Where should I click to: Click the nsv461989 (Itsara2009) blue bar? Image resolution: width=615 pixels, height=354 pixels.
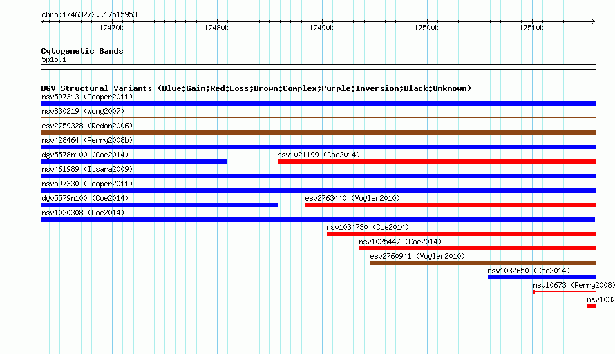pos(318,176)
